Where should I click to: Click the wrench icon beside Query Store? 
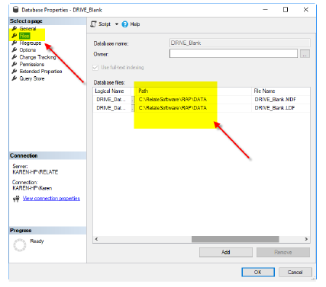[x=15, y=78]
